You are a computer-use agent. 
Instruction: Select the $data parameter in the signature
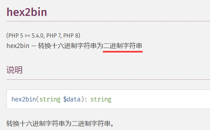pyautogui.click(x=72, y=99)
